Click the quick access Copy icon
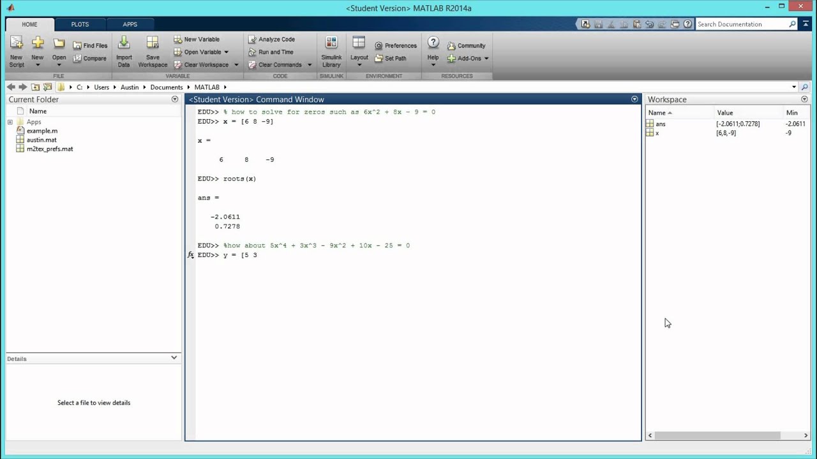Image resolution: width=817 pixels, height=459 pixels. (x=624, y=24)
